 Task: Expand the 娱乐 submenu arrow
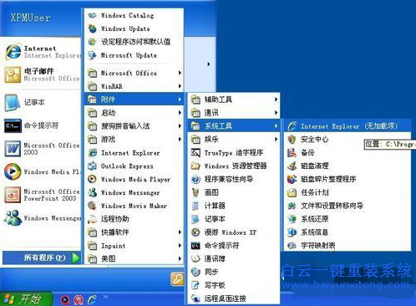pyautogui.click(x=276, y=139)
